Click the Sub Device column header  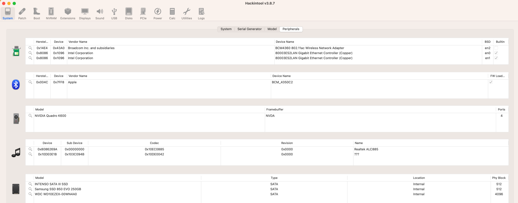75,143
